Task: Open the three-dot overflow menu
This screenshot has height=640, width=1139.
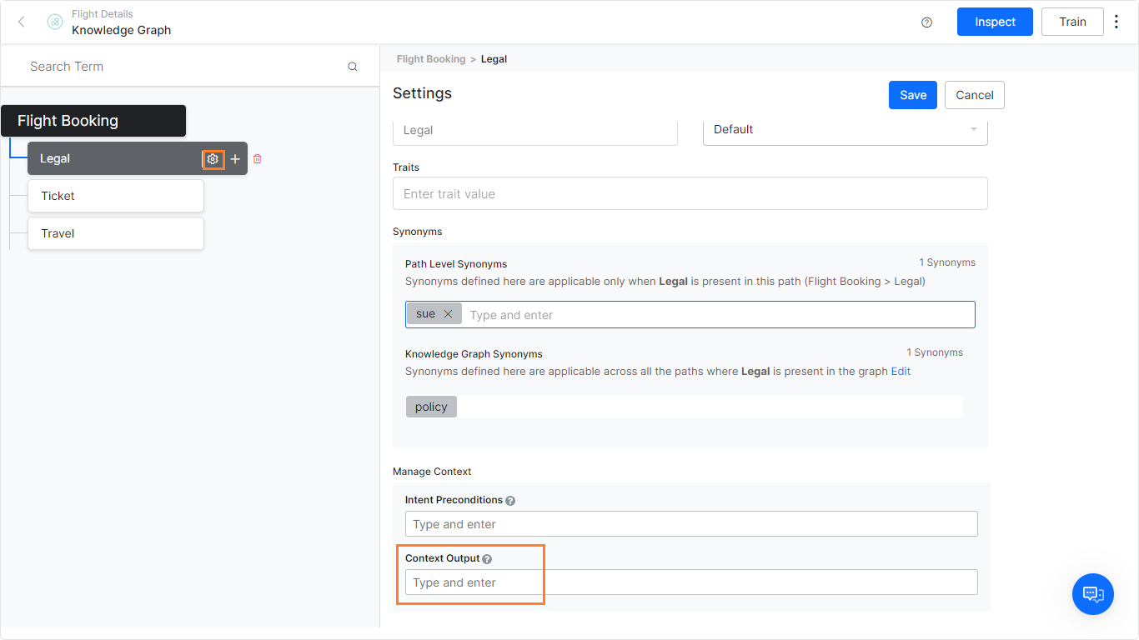Action: pos(1116,21)
